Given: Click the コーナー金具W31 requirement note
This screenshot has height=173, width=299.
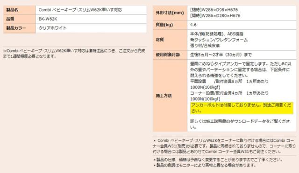Looking at the screenshot, I should 224,146.
